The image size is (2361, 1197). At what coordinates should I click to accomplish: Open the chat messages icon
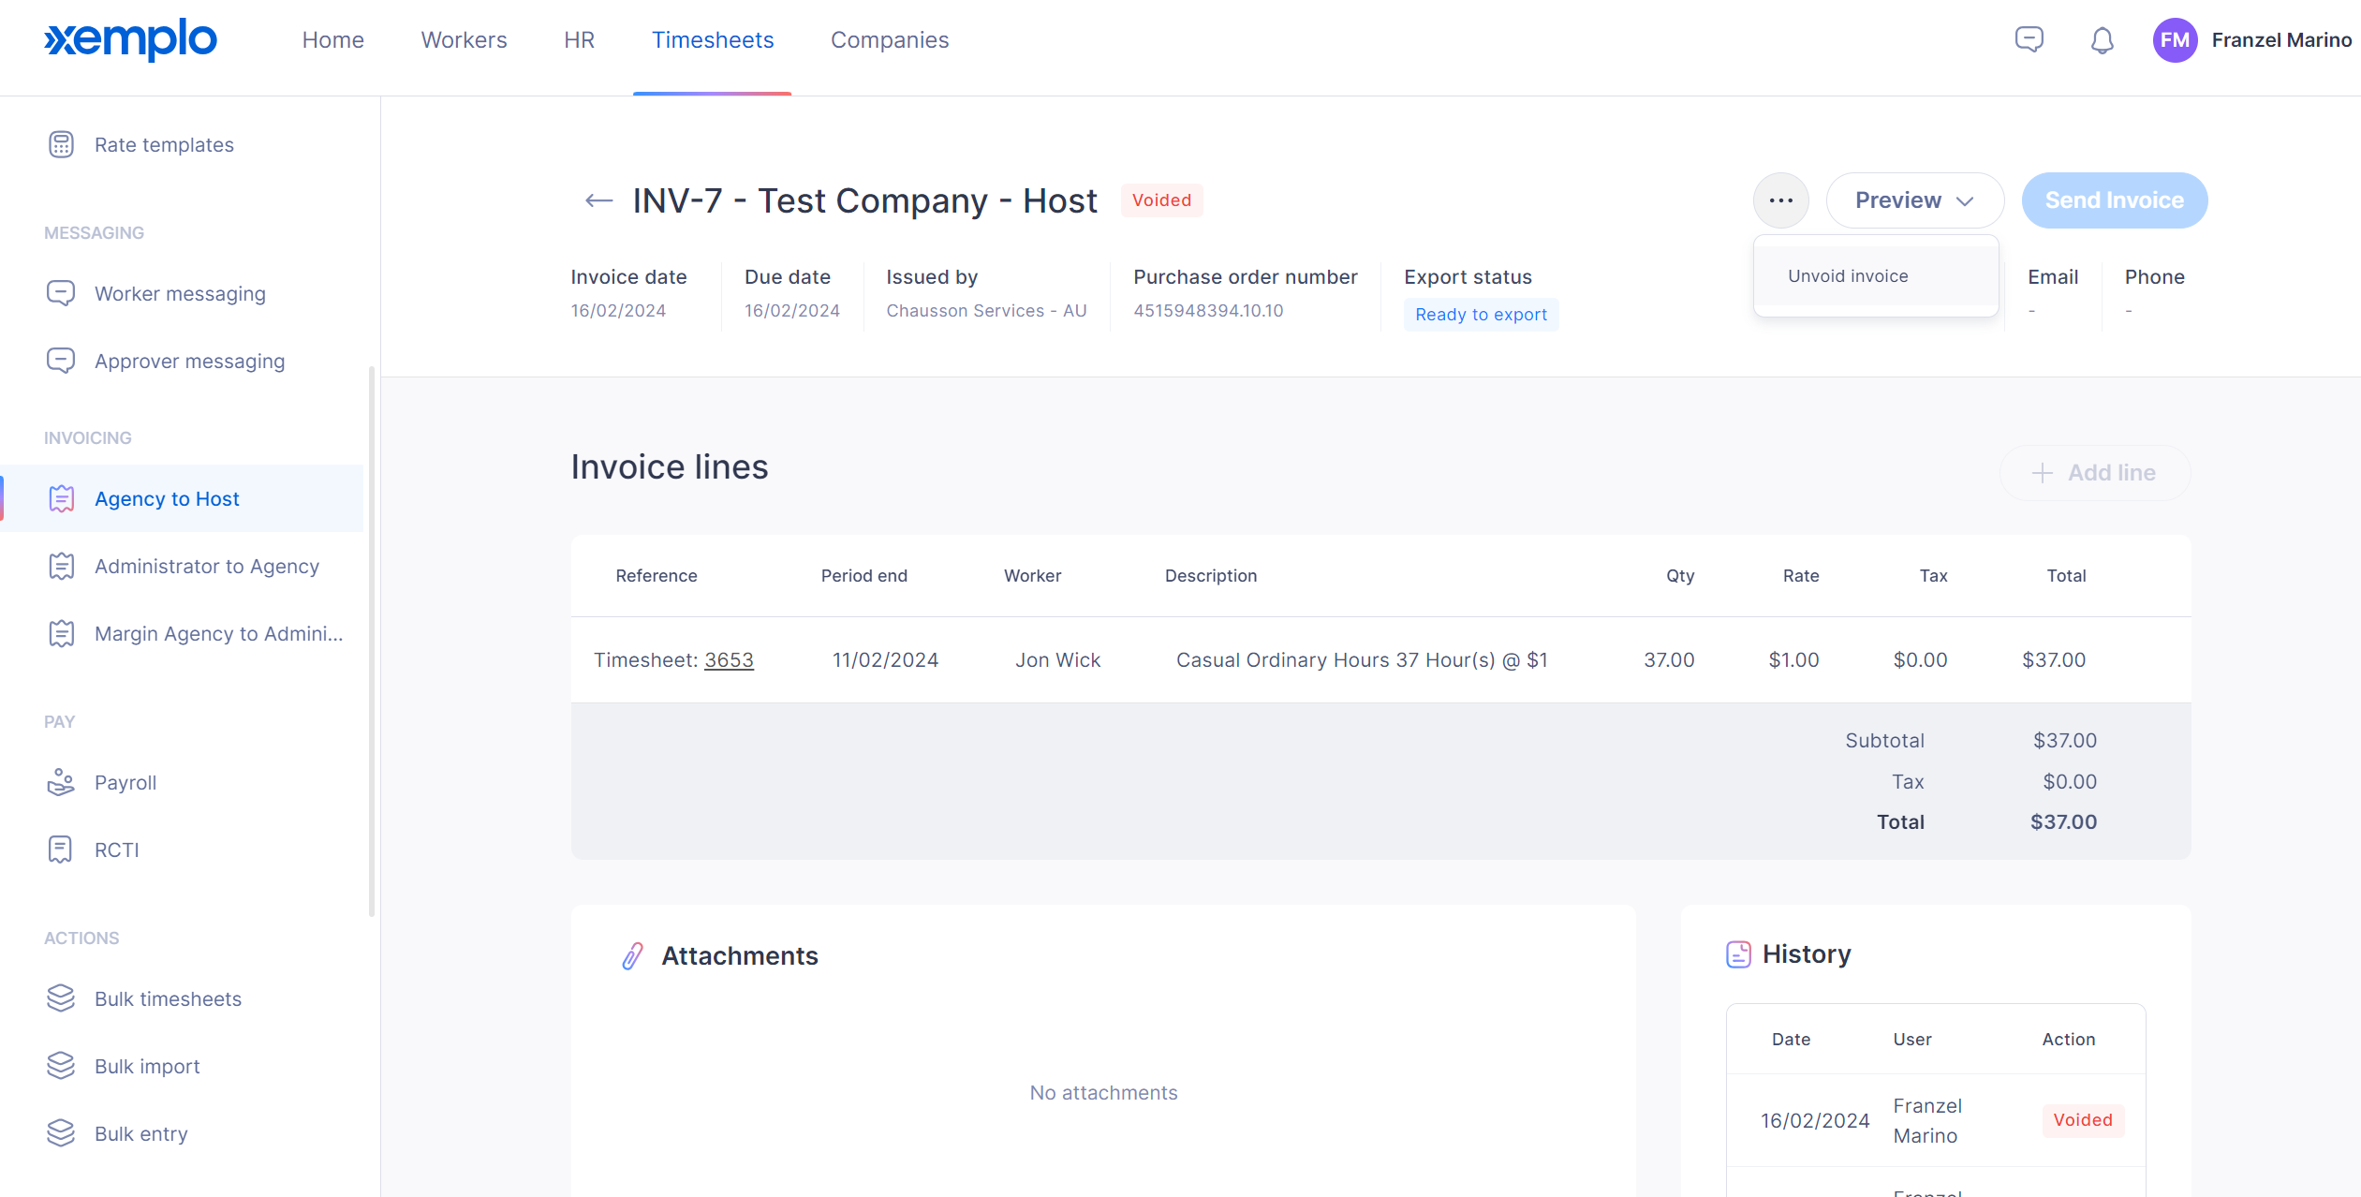coord(2029,39)
